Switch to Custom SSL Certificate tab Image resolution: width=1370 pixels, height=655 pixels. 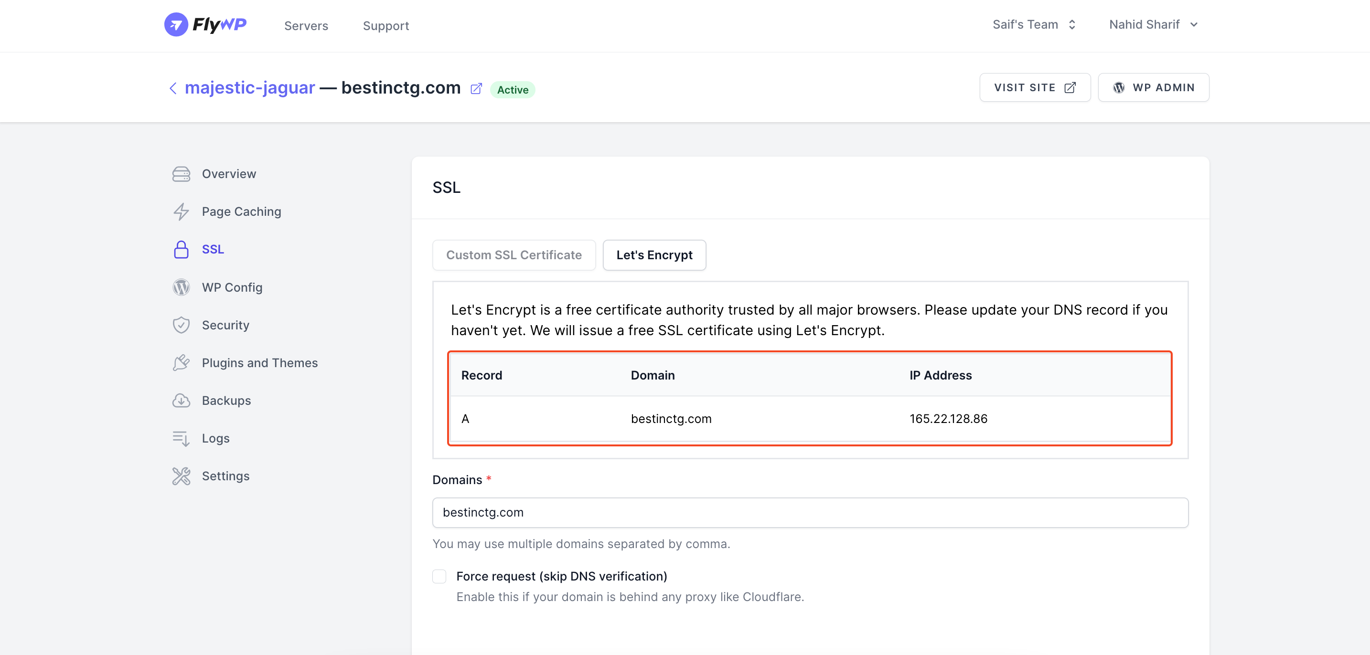pyautogui.click(x=514, y=255)
